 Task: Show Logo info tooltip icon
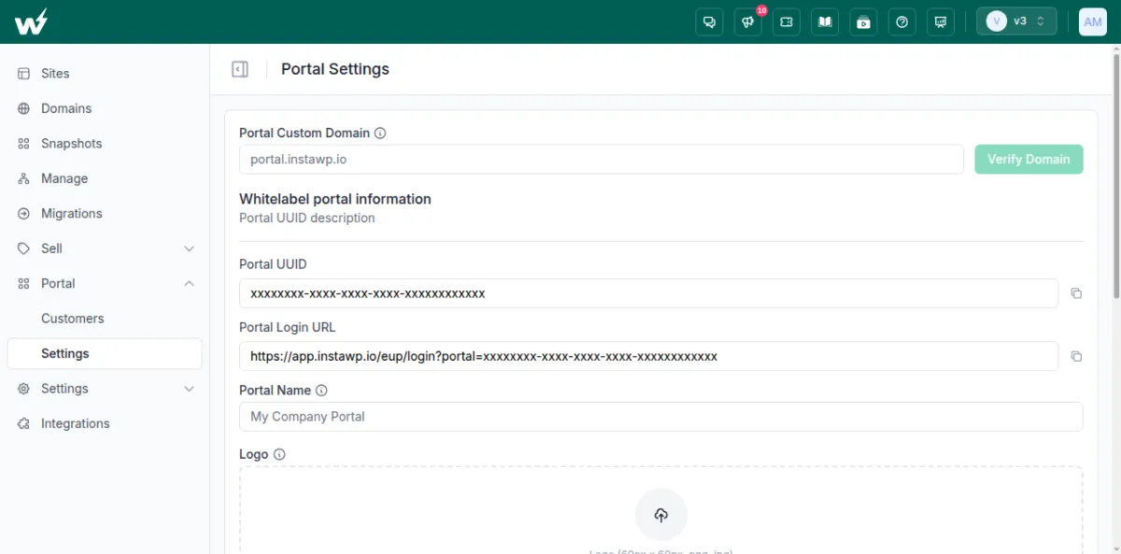point(279,454)
